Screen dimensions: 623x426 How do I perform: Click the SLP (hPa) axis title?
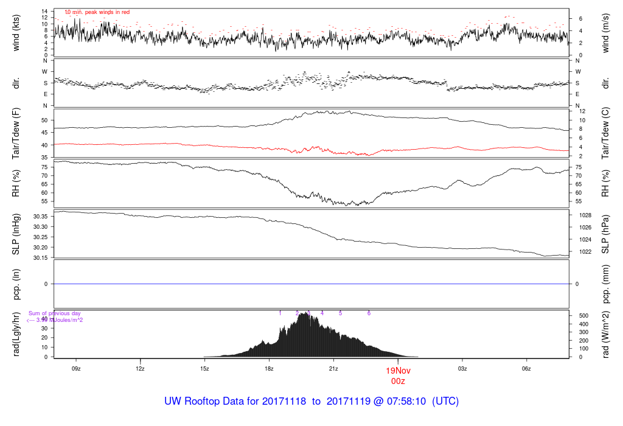click(x=605, y=234)
